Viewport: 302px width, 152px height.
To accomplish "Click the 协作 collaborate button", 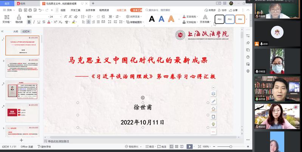I will click(x=223, y=10).
